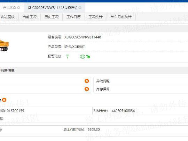Click the 库存保养 row
The height and width of the screenshot is (141, 188).
coord(141,89)
